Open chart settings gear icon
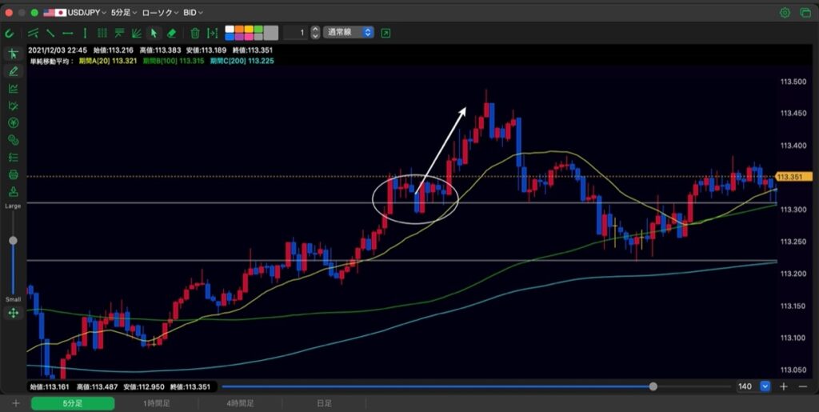This screenshot has height=412, width=819. tap(785, 13)
